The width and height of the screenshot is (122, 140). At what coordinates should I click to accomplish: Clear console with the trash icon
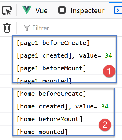click(x=7, y=28)
